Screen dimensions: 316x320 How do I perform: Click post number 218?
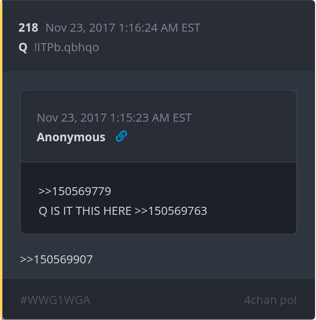tap(28, 28)
